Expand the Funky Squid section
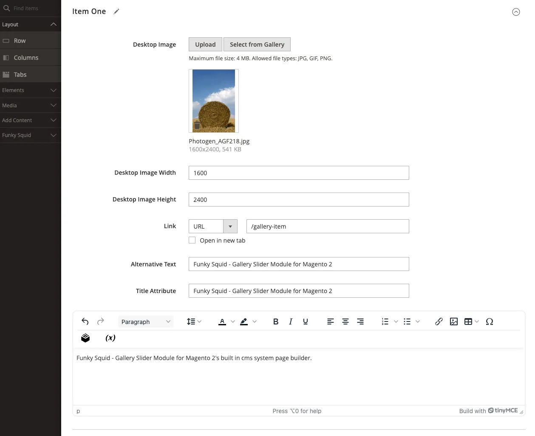535x436 pixels. pos(30,135)
